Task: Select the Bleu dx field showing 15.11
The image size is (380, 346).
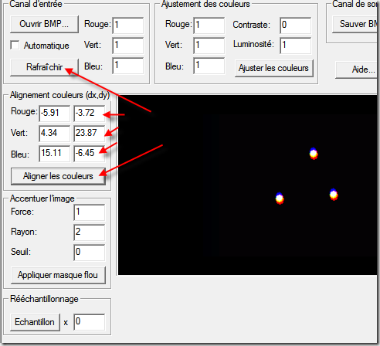Action: click(x=54, y=154)
